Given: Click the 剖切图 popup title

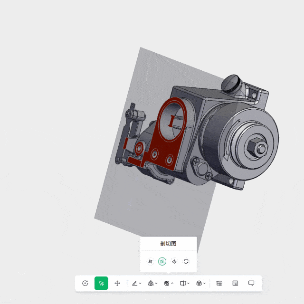Looking at the screenshot, I should [x=168, y=244].
